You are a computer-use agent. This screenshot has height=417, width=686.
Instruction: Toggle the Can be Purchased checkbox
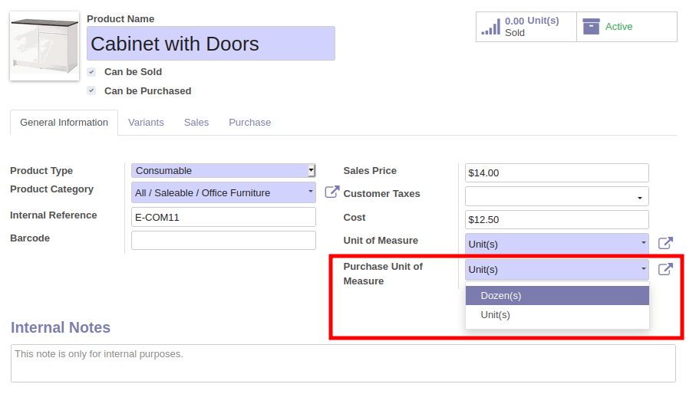click(x=91, y=91)
